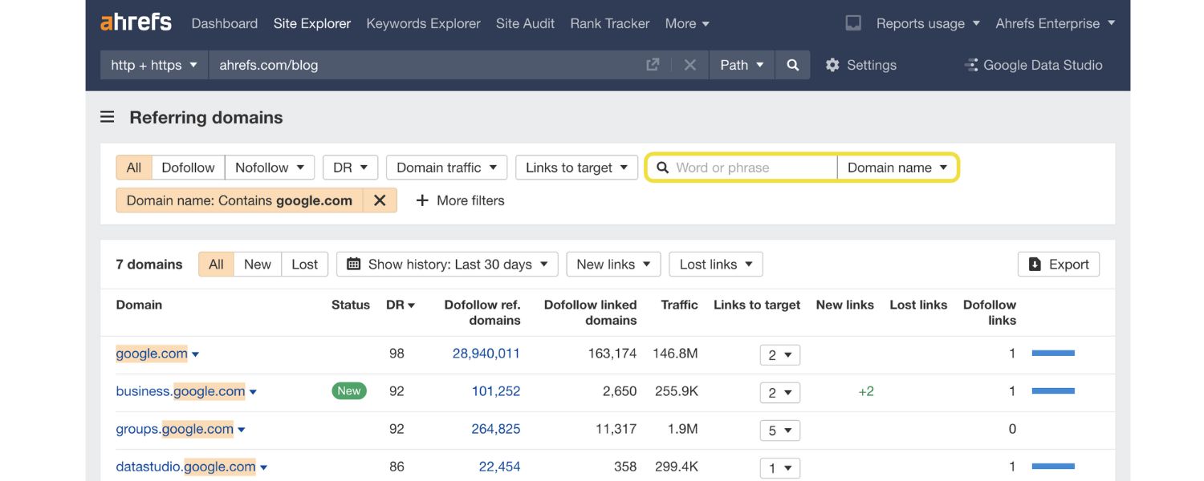Click the search magnifier button in URL bar

point(792,65)
